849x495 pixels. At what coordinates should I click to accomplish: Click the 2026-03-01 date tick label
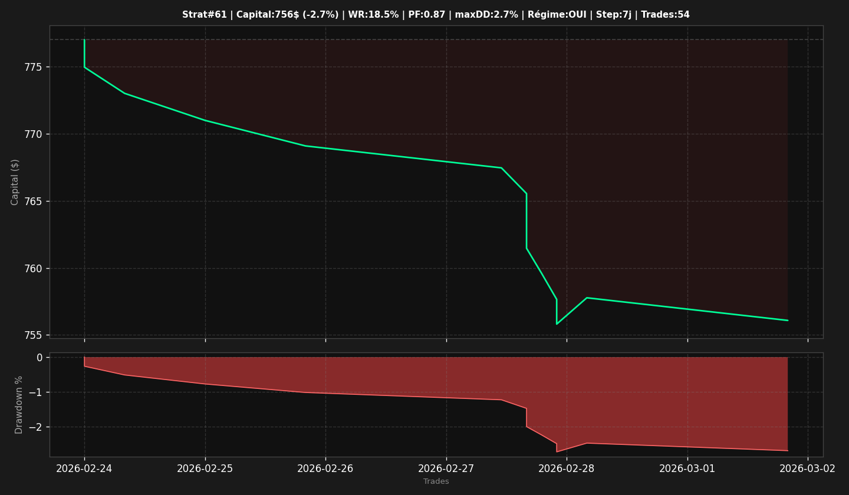click(687, 468)
